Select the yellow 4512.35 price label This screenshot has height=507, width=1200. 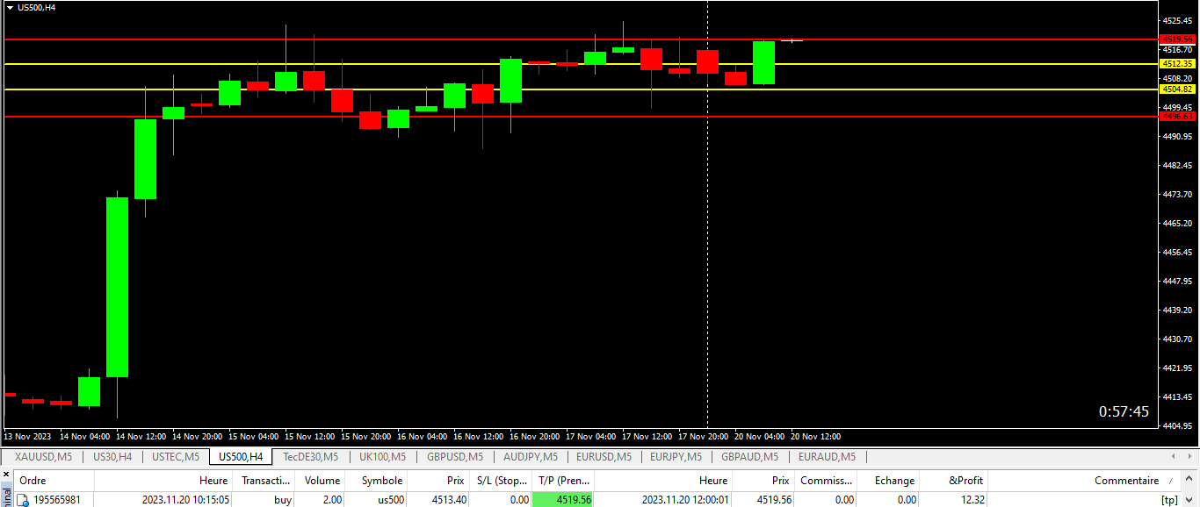(x=1177, y=64)
